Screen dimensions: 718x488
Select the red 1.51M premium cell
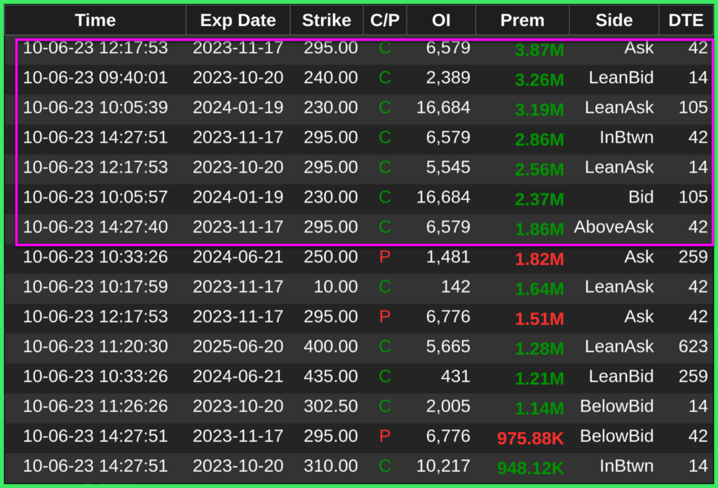pyautogui.click(x=539, y=318)
